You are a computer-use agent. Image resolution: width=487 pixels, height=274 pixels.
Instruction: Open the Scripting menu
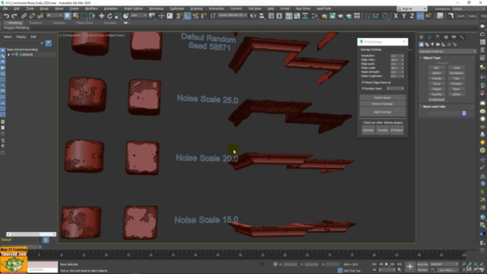[x=196, y=8]
